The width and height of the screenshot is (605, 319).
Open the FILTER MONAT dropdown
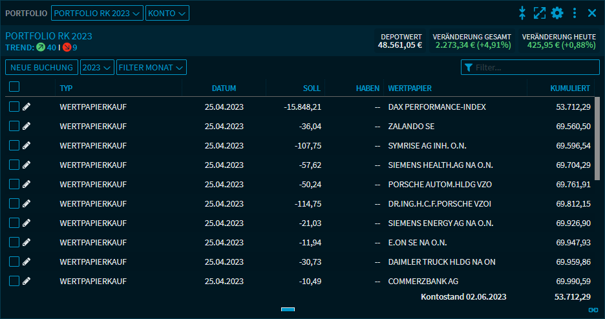[x=151, y=67]
